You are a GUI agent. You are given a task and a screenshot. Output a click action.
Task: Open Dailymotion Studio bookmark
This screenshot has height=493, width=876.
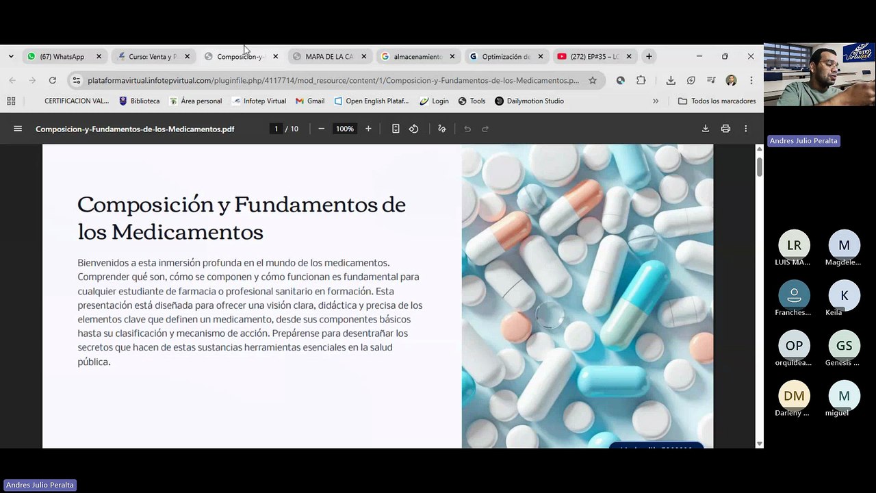[530, 101]
